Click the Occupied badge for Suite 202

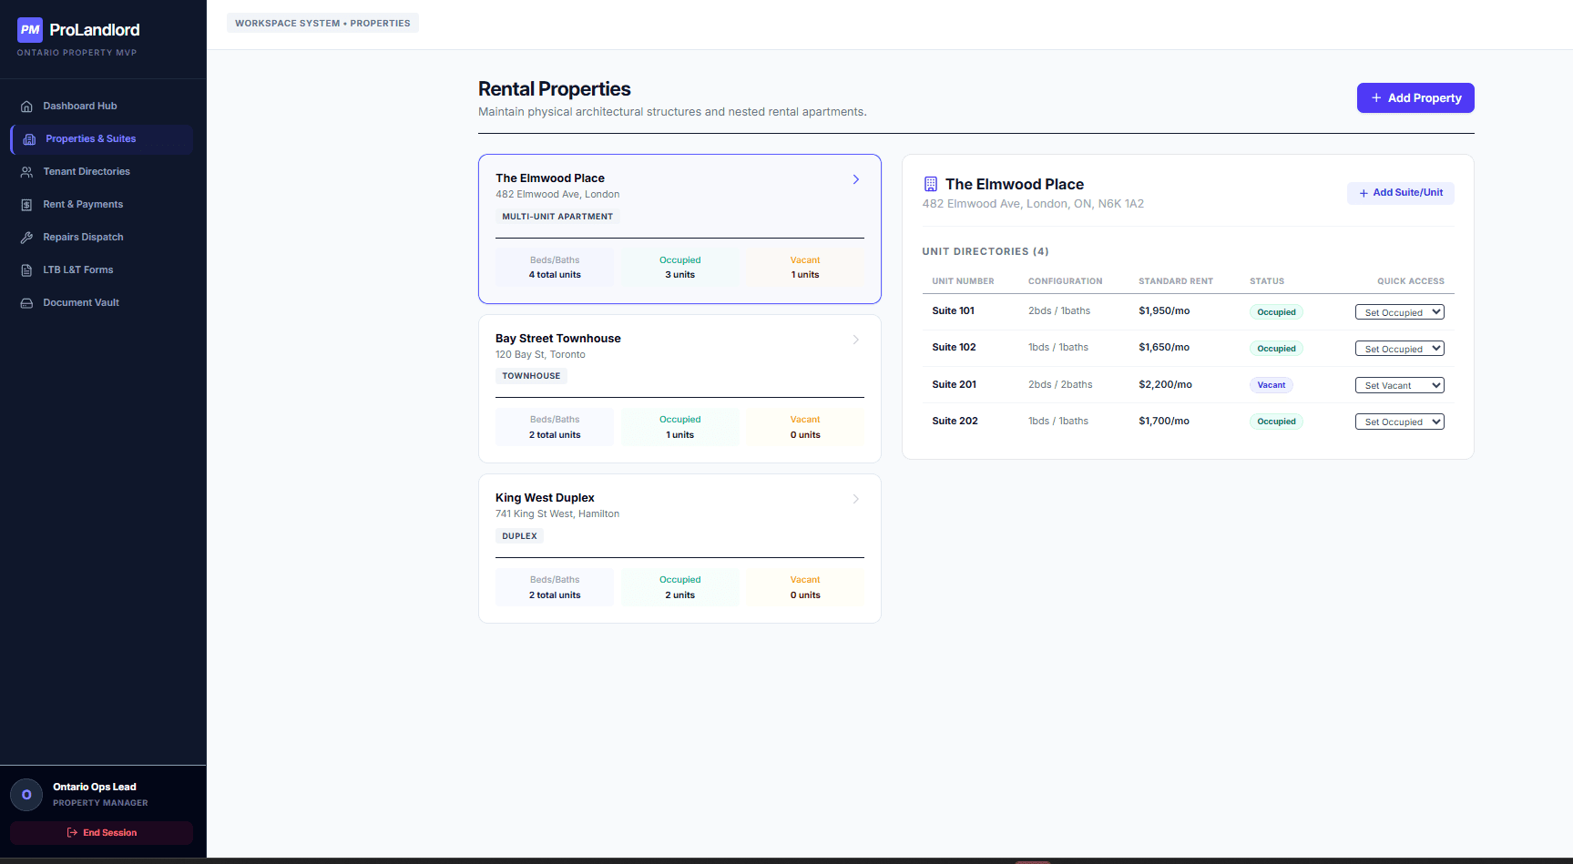pyautogui.click(x=1276, y=422)
